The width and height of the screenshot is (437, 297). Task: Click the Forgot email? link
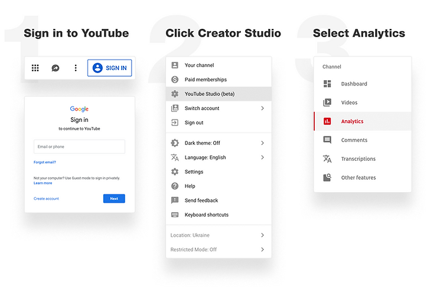[45, 162]
